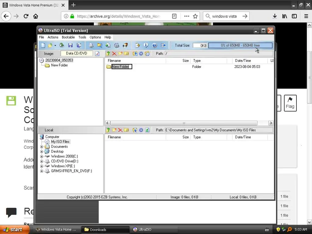Click the Make CD/DVD Image drive icon
The width and height of the screenshot is (312, 234).
[91, 45]
